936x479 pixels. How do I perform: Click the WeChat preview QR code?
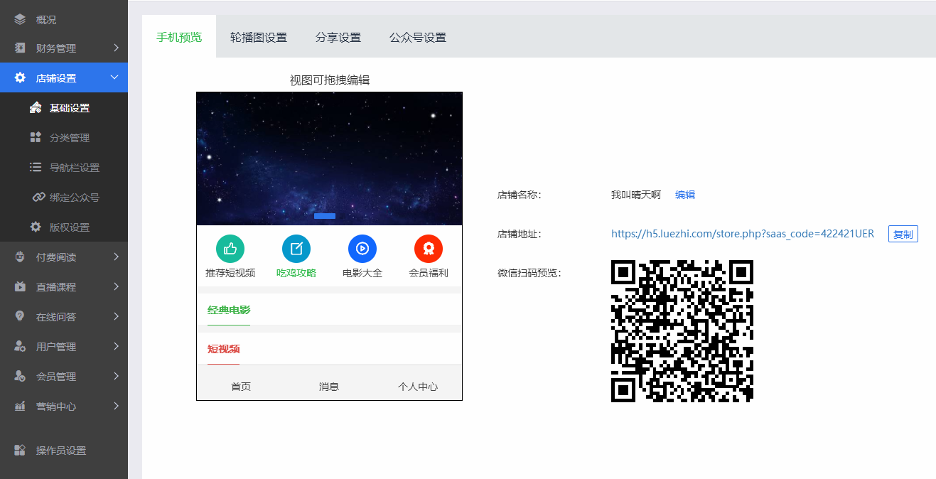coord(682,331)
